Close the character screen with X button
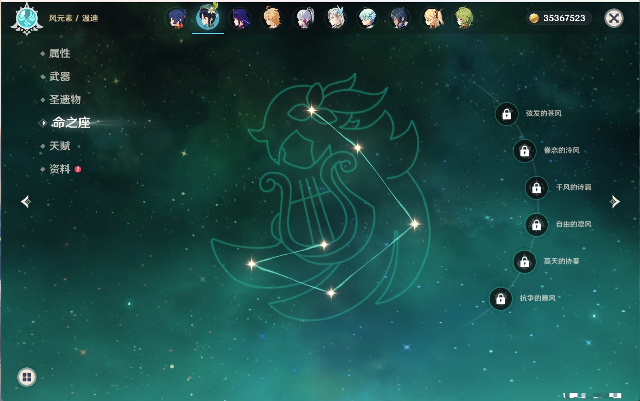The image size is (640, 401). coord(614,18)
